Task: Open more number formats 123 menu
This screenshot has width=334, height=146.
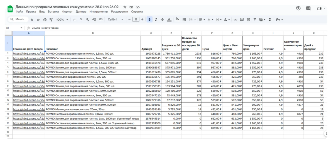Action: pos(100,20)
